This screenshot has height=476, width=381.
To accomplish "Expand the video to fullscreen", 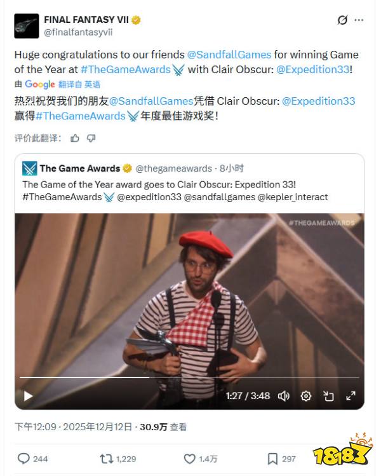I will pos(351,396).
